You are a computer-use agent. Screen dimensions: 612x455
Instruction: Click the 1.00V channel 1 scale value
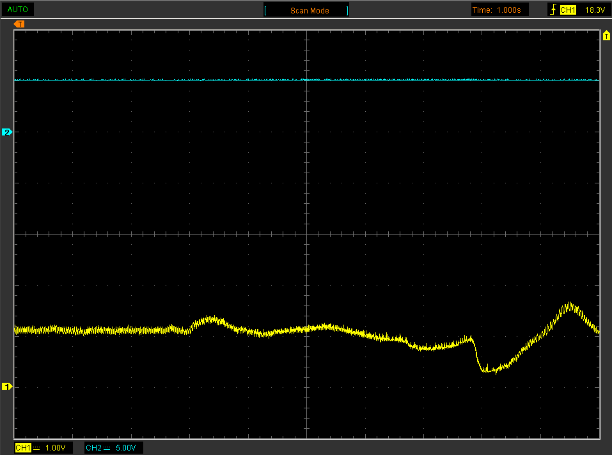[x=56, y=447]
